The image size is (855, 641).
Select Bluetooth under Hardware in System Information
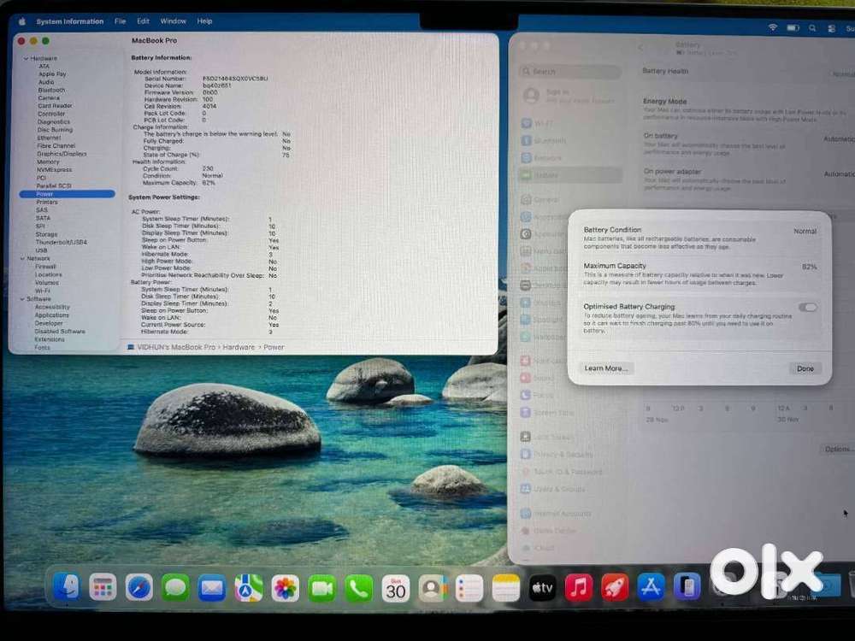[51, 90]
